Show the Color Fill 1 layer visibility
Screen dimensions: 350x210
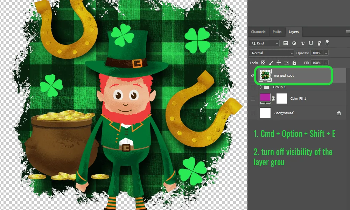tap(253, 98)
